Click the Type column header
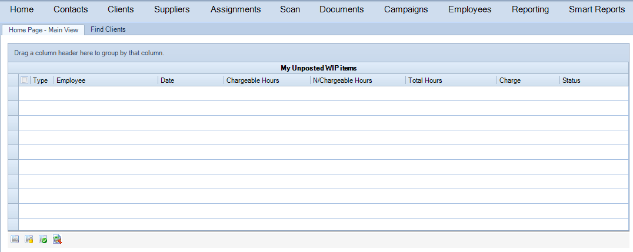The image size is (633, 252). point(42,80)
